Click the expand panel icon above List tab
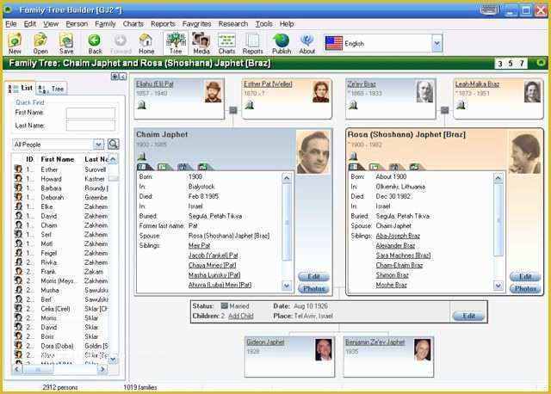 [115, 77]
